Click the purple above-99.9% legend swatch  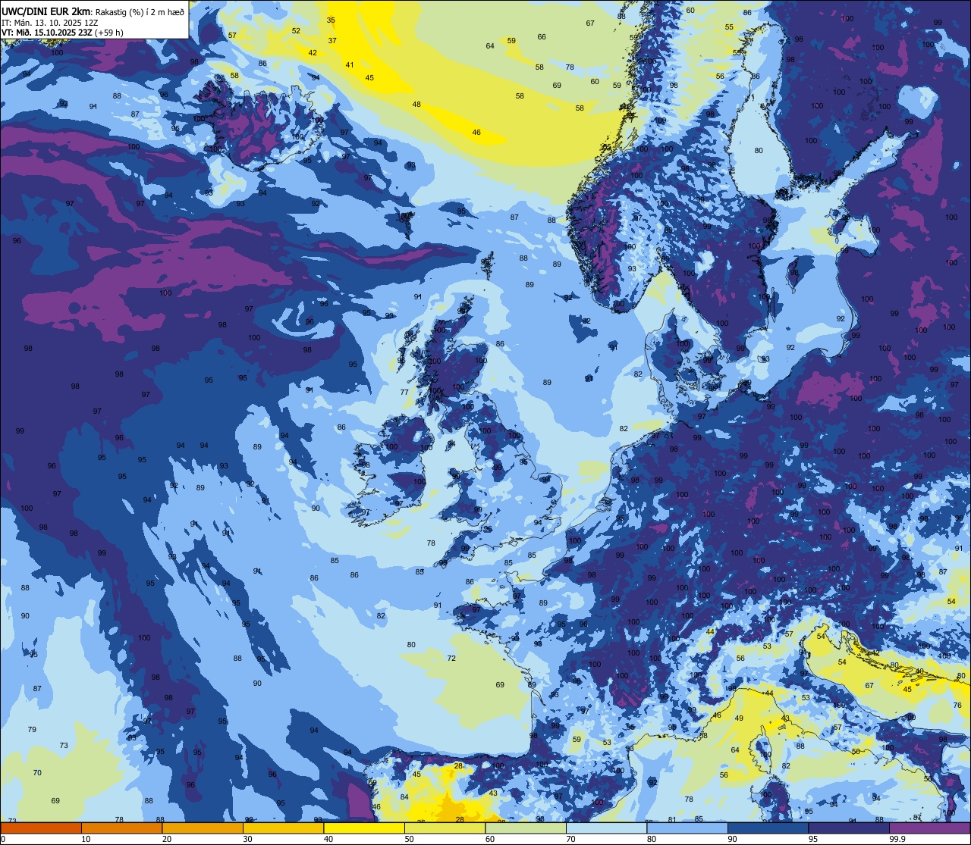(929, 828)
